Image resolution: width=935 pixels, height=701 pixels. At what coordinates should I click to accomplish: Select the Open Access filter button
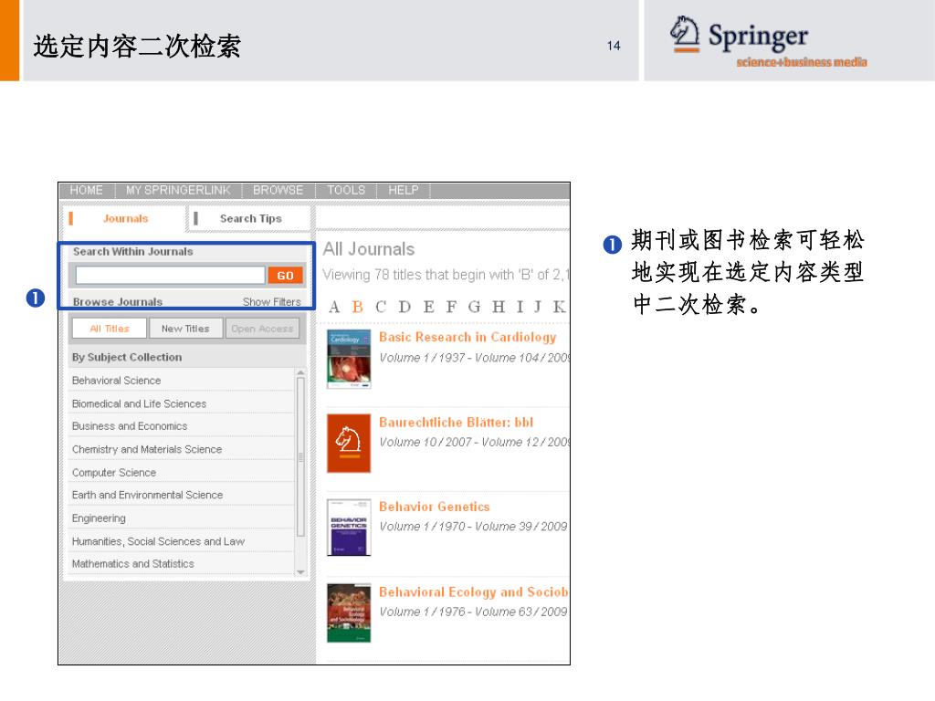[x=262, y=329]
